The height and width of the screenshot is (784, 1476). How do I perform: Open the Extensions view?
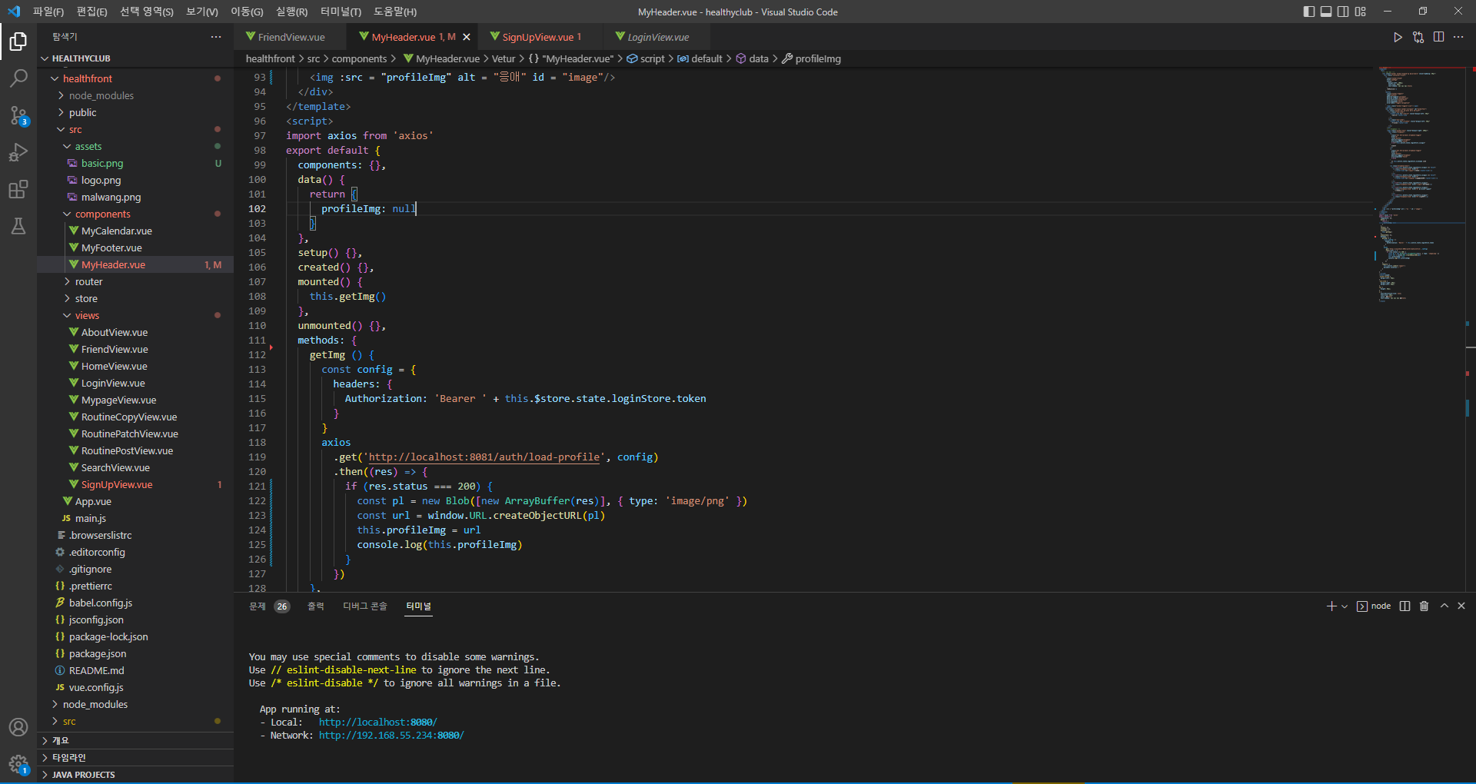click(18, 189)
